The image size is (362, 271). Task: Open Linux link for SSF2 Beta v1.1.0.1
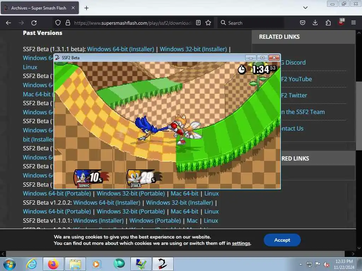(211, 221)
